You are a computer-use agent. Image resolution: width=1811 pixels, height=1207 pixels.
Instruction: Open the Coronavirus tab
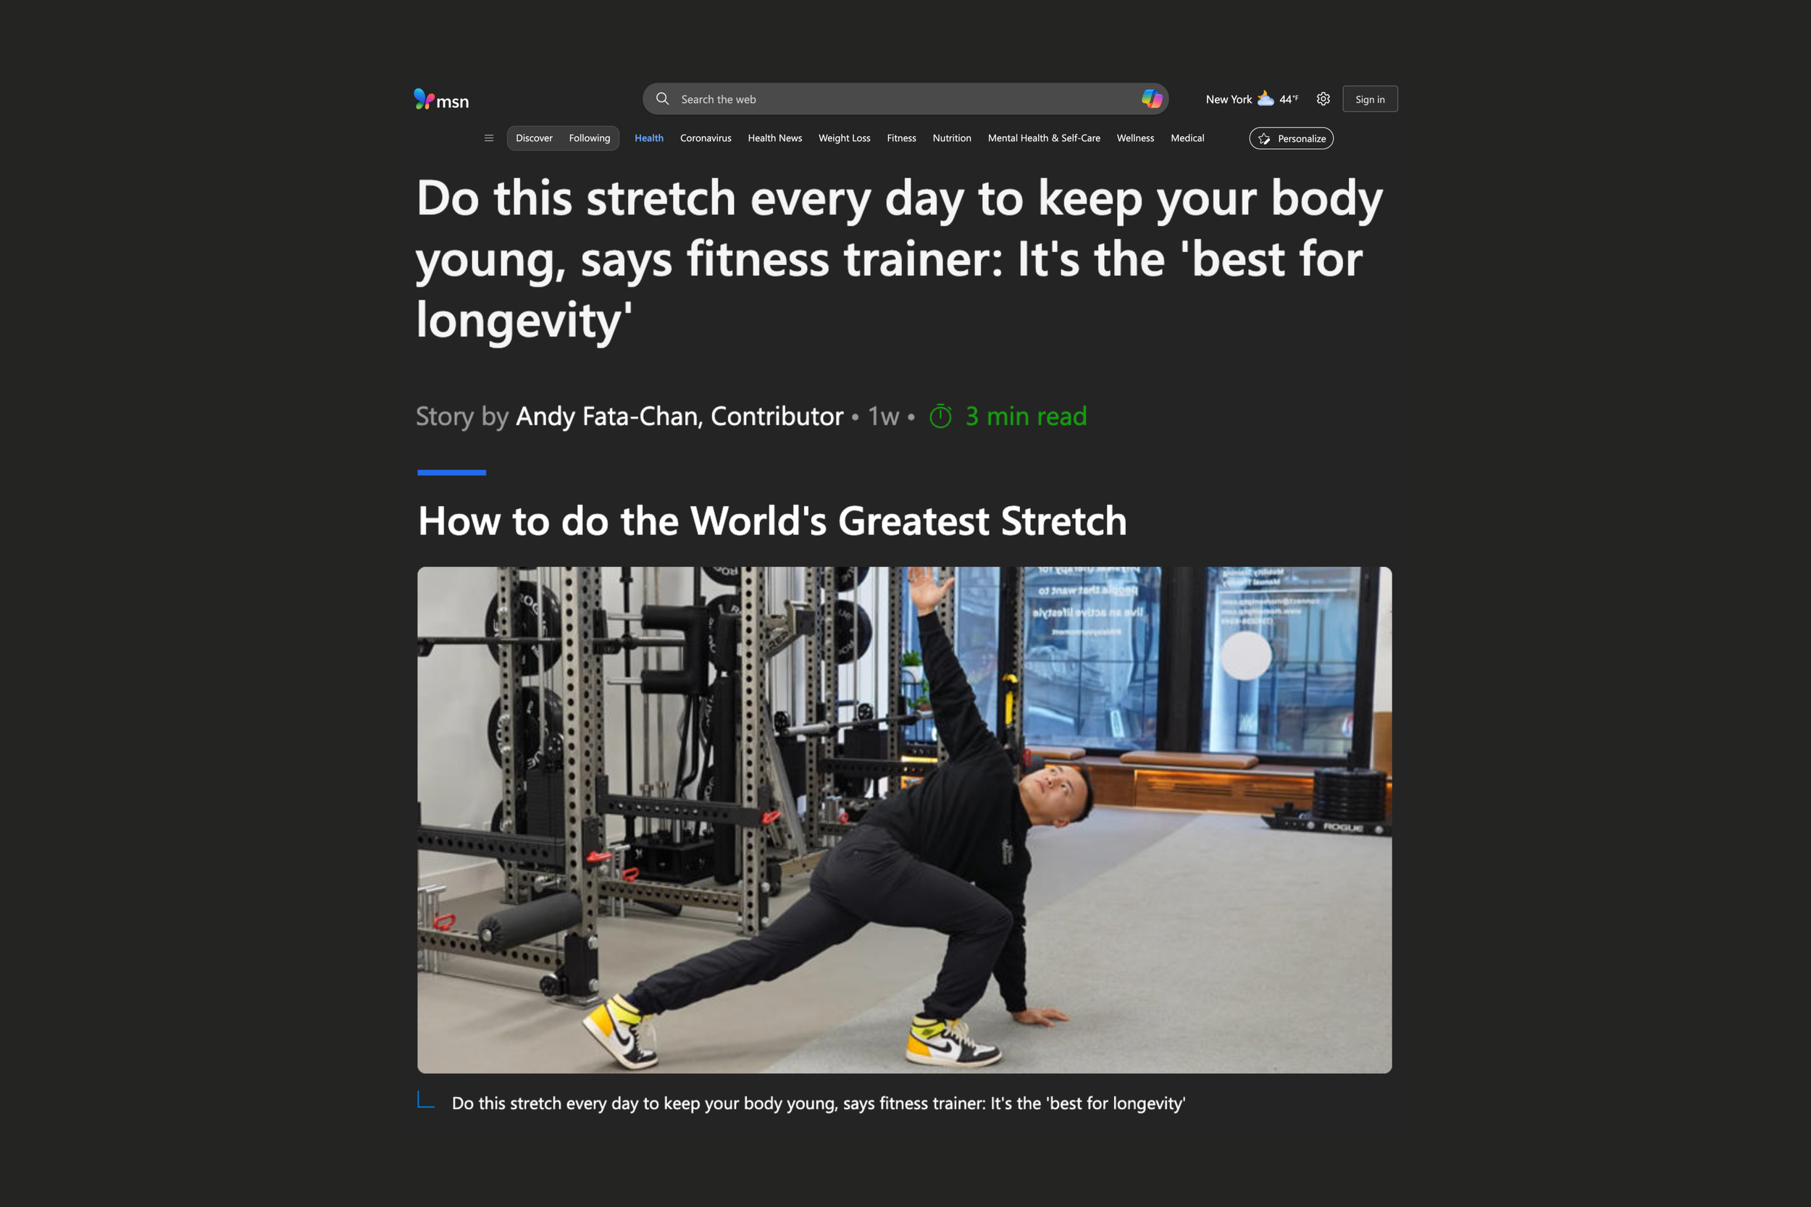[706, 138]
